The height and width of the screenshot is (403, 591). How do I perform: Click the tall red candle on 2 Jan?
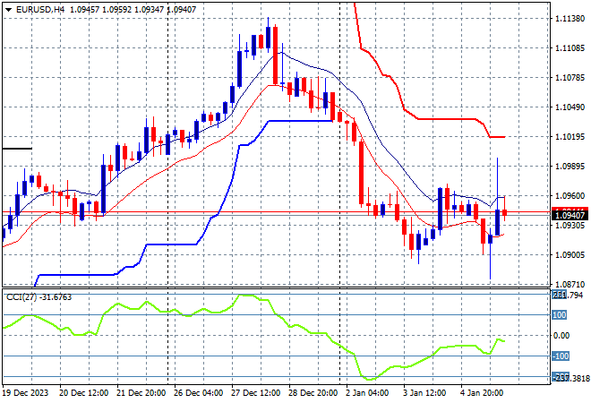(x=361, y=173)
